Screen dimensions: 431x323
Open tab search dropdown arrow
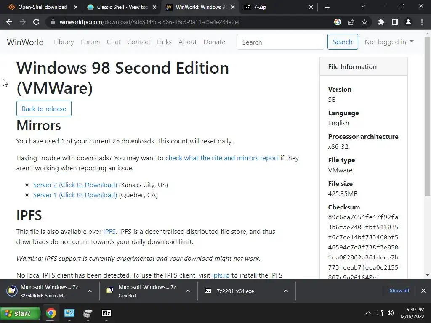[x=363, y=6]
